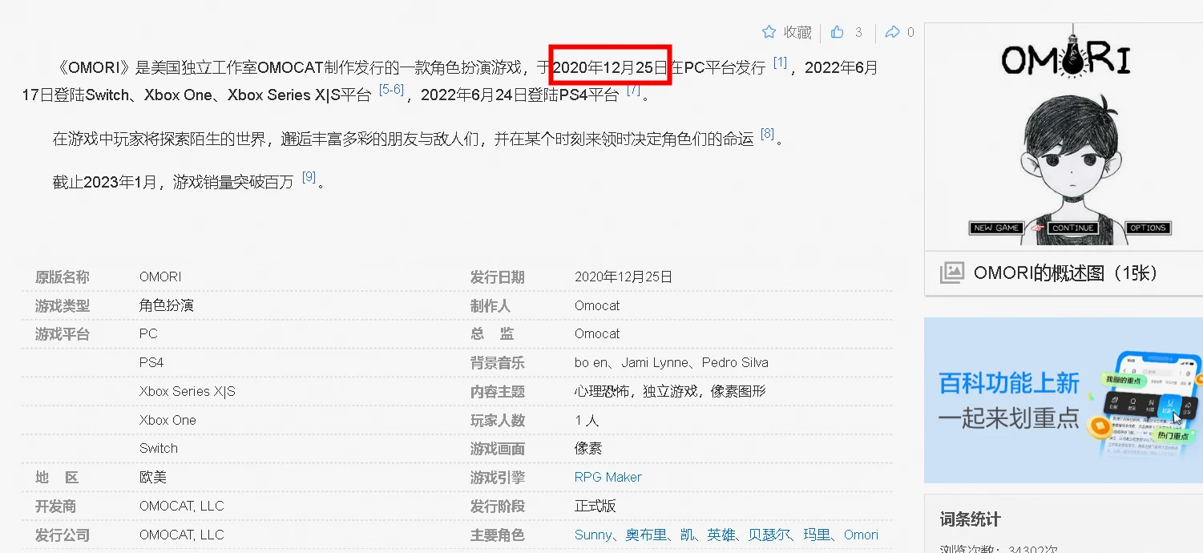Open reference link [9]

(x=309, y=177)
